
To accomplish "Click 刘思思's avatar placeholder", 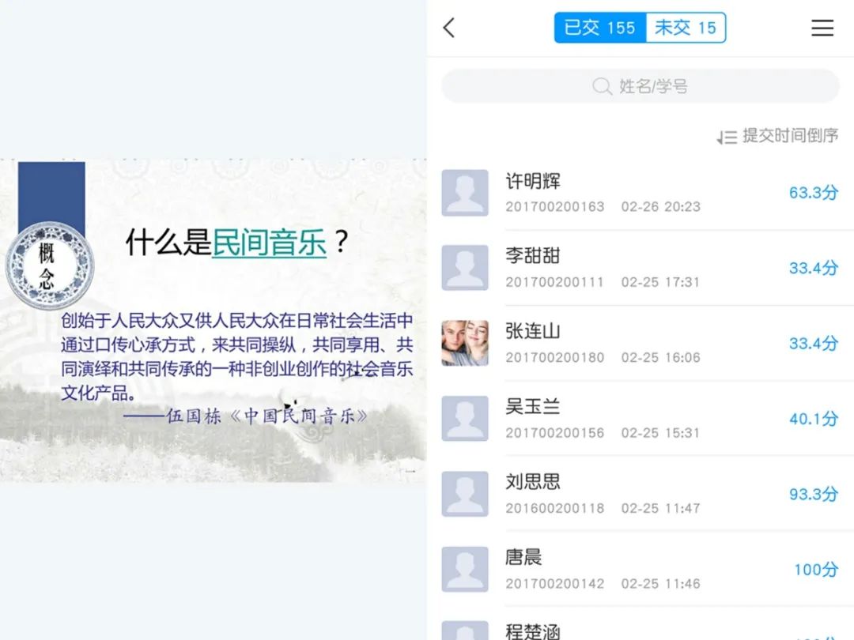I will [x=465, y=494].
